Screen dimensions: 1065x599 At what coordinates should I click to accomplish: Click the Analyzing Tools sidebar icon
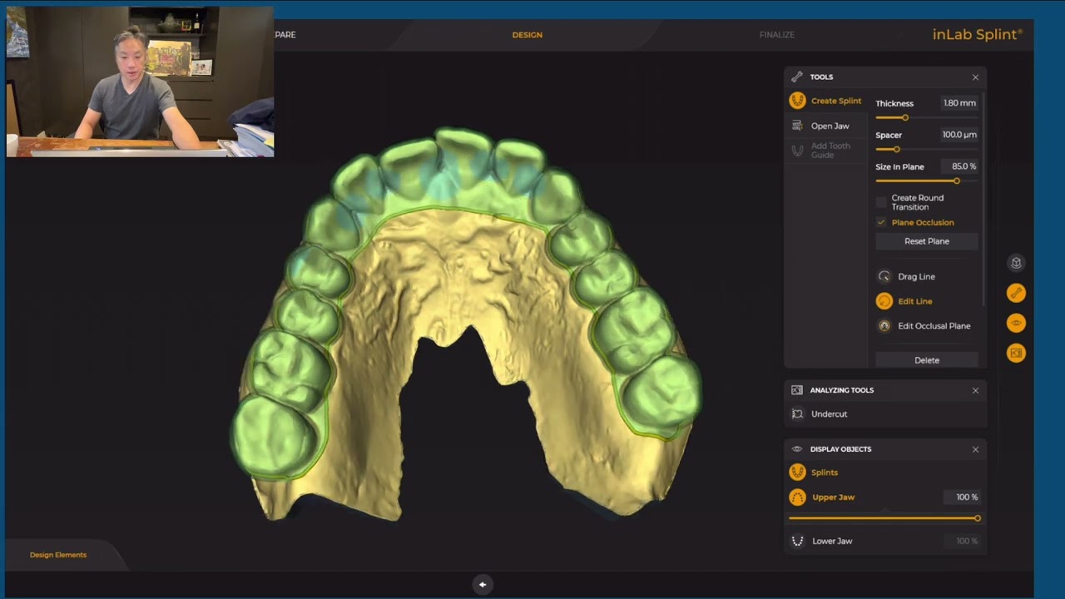[x=1016, y=353]
